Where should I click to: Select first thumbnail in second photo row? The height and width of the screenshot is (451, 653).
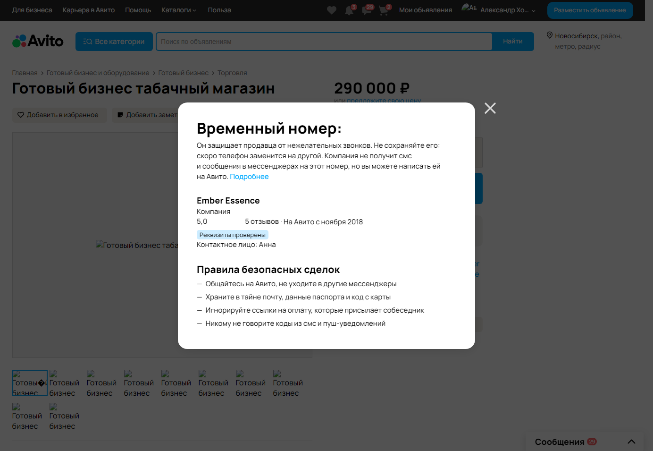(x=27, y=417)
